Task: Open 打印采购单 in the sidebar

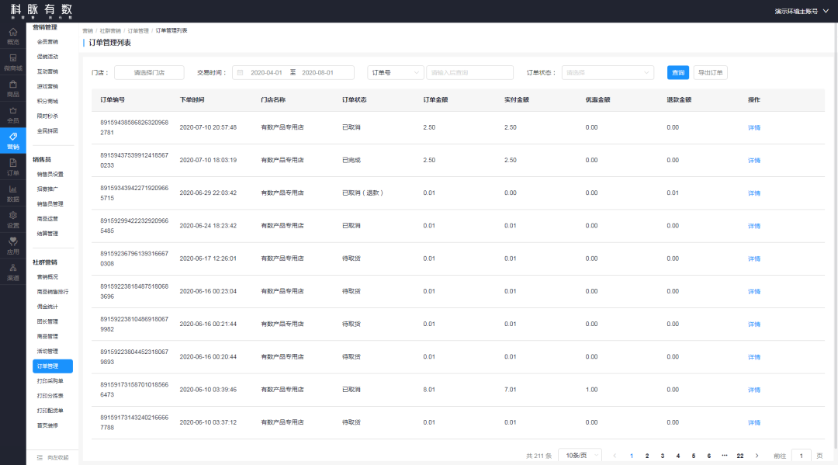Action: [50, 381]
